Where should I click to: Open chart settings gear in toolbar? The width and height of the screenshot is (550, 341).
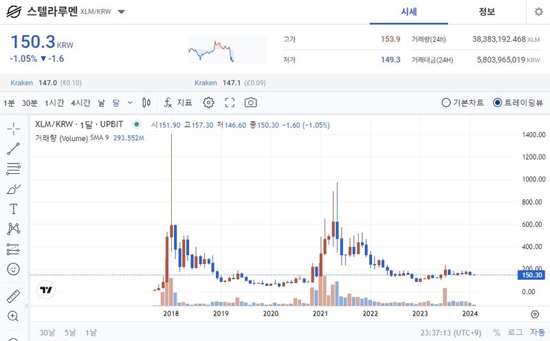point(208,102)
